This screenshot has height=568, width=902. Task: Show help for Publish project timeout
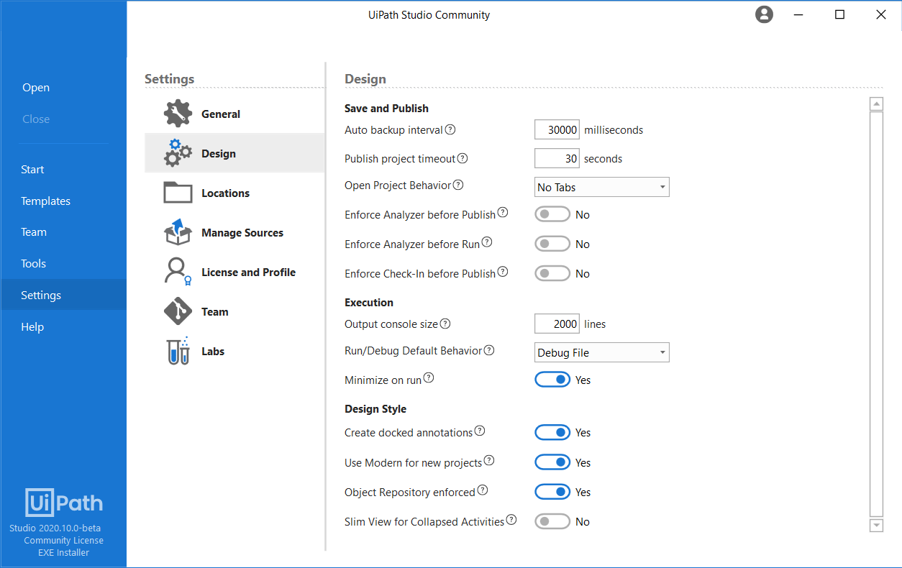(x=463, y=158)
